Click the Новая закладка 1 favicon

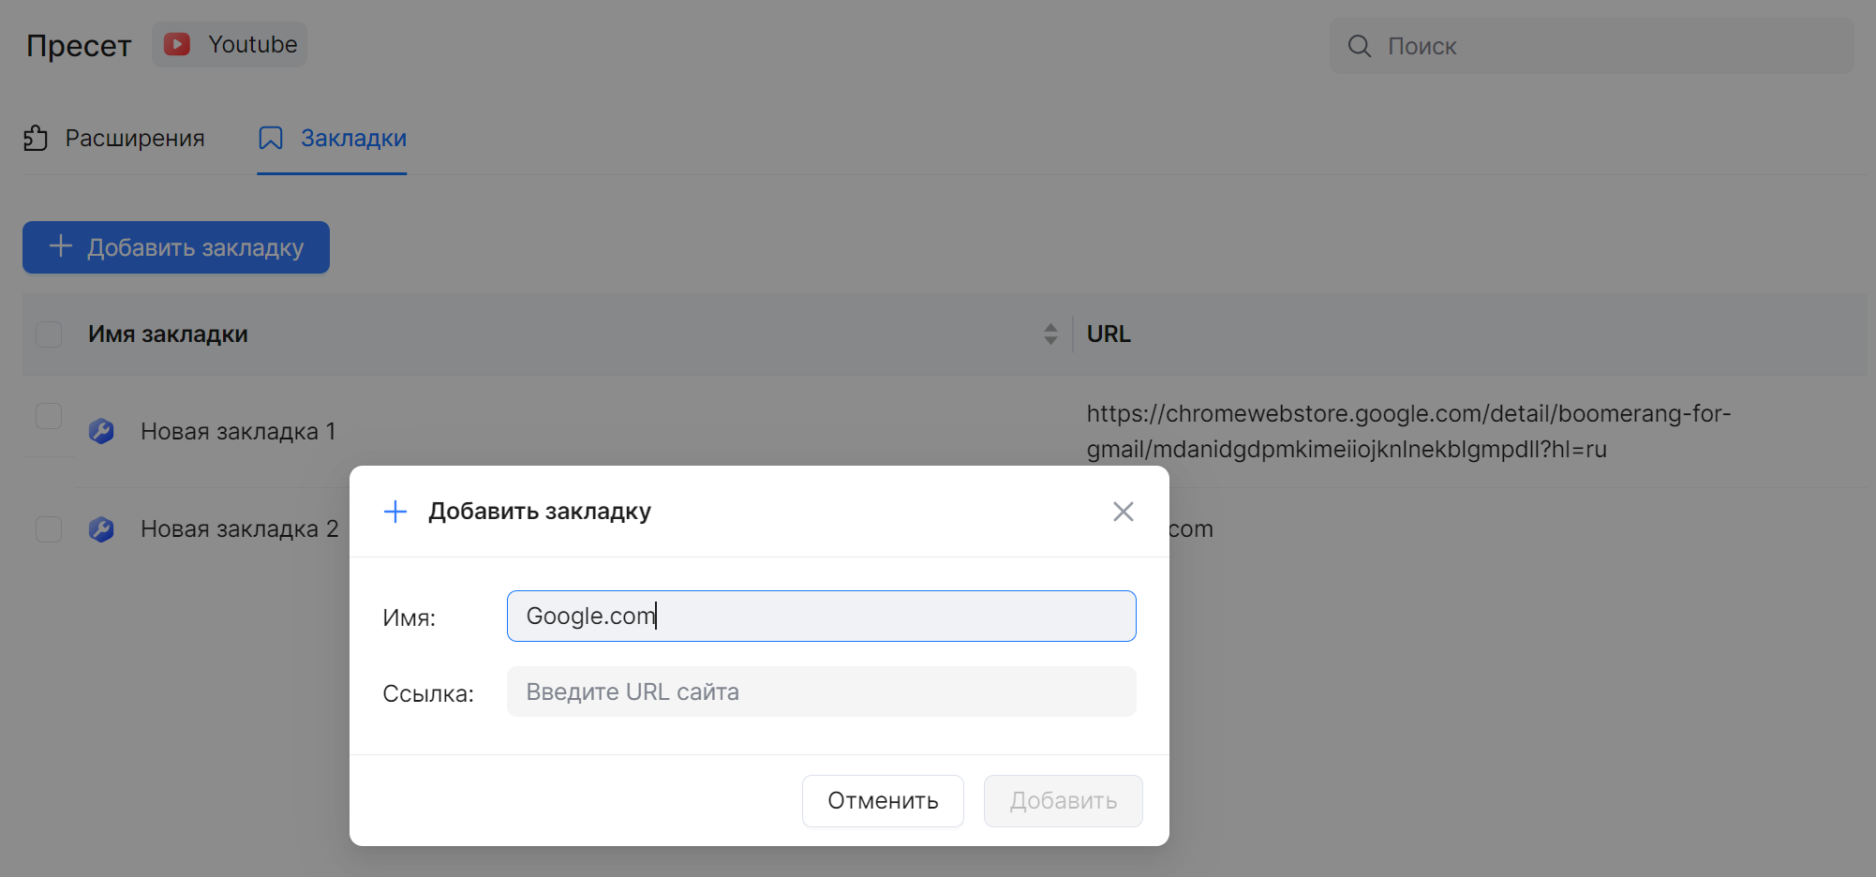(x=101, y=431)
